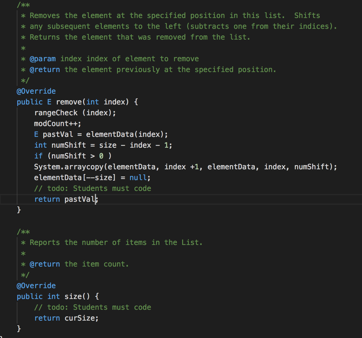Click the size method name in its declaration

73,296
